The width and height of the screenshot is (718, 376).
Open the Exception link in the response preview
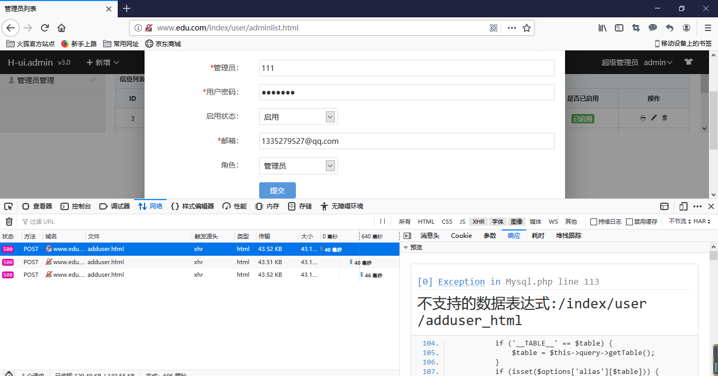(x=461, y=281)
